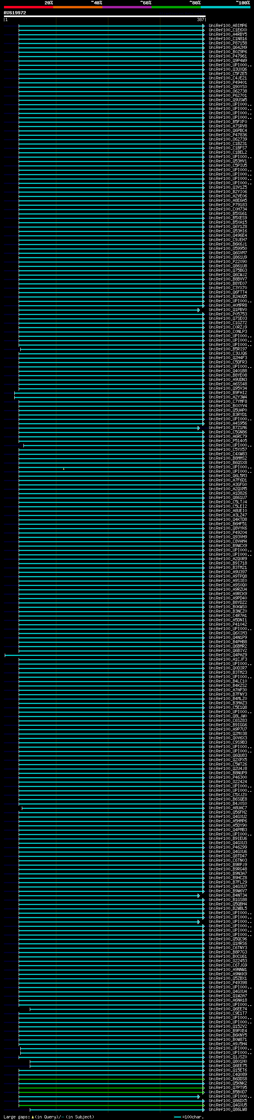Select hit label UniRef100_C4XW83
The image size is (254, 1120).
[x=227, y=454]
